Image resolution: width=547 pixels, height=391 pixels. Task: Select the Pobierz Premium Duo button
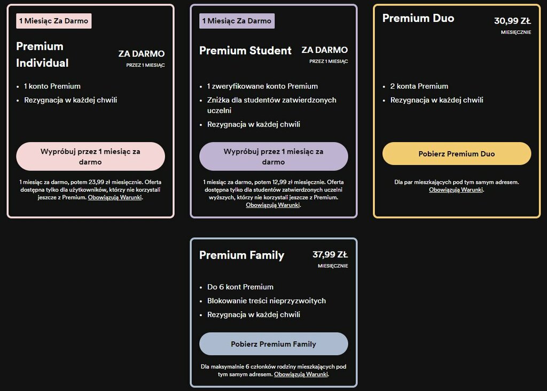457,153
